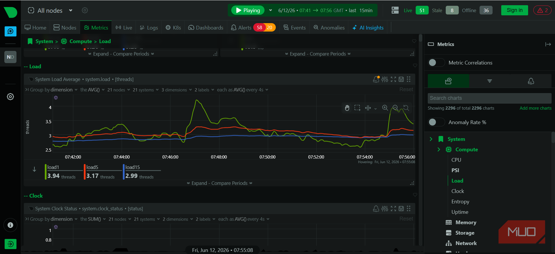This screenshot has height=254, width=555.
Task: Click the nodes server icon in top bar
Action: (x=395, y=10)
